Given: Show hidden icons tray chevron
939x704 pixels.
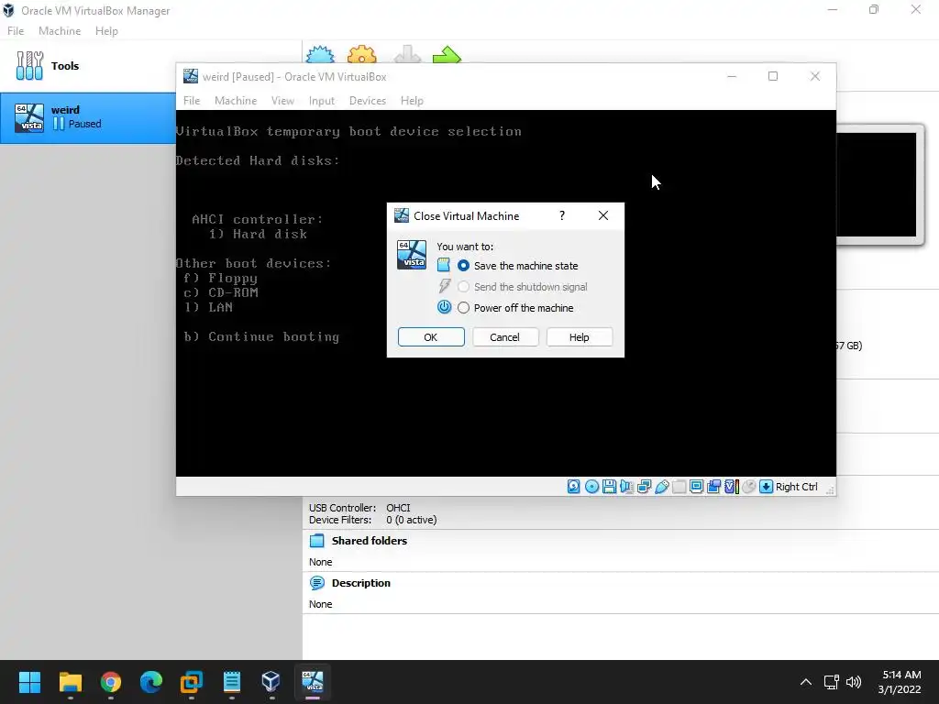Looking at the screenshot, I should 806,682.
